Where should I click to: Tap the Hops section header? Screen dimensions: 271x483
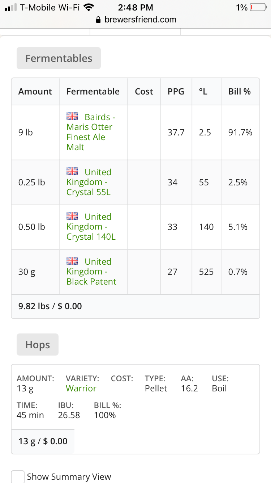coord(38,345)
